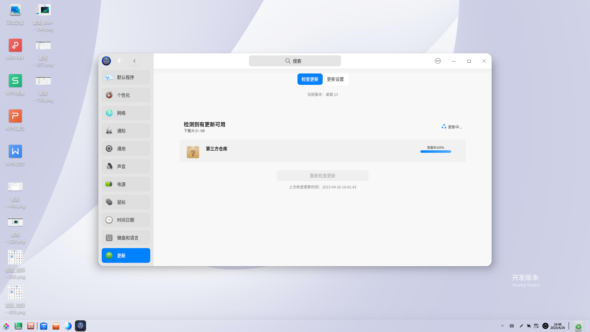
Task: Click the 搜索 search field
Action: tap(295, 61)
